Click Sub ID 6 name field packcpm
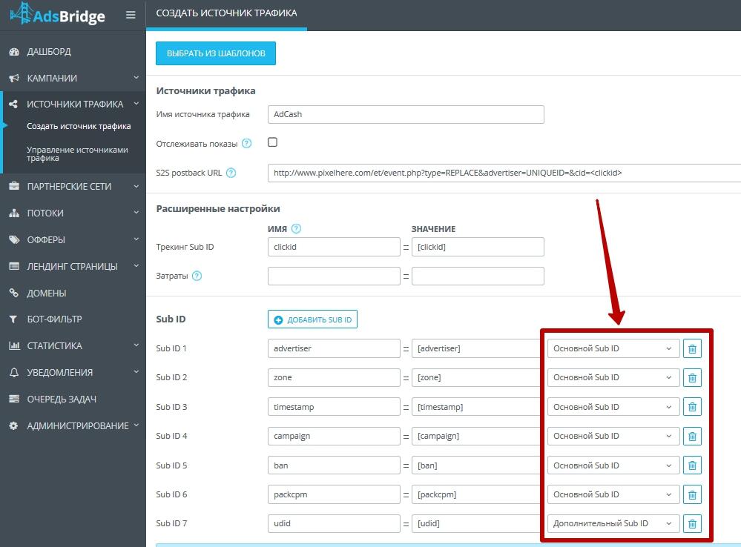Screen dimensions: 741x547 [334, 494]
